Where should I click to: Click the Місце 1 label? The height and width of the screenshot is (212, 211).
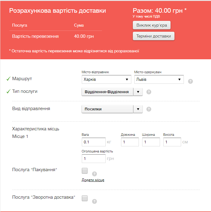click(20, 136)
